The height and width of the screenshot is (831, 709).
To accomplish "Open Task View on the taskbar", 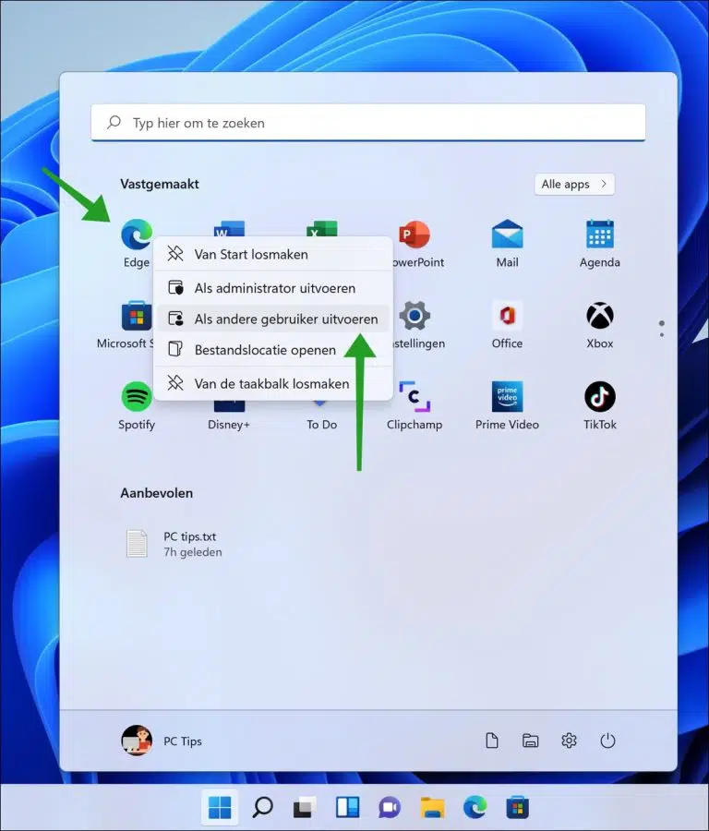I will click(305, 808).
